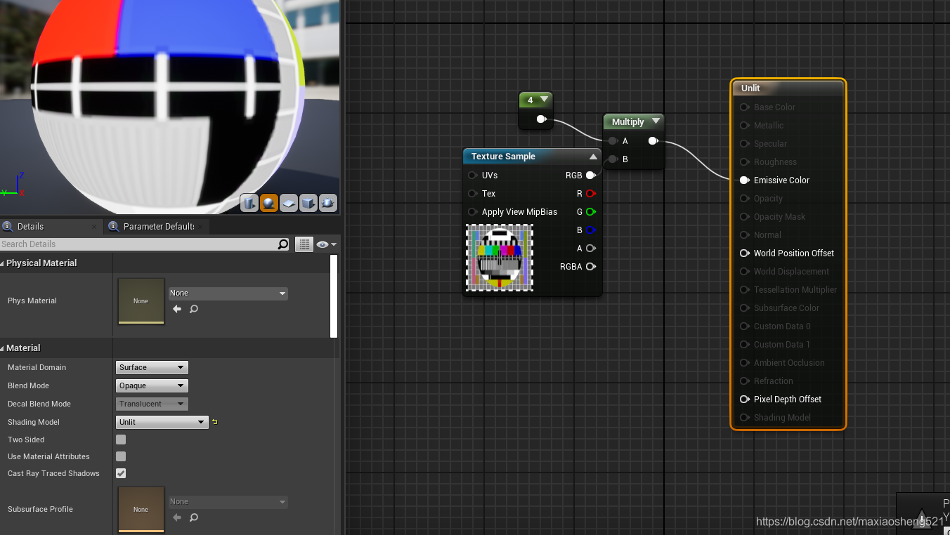Click the Texture Sample preview thumbnail
950x535 pixels.
point(500,258)
